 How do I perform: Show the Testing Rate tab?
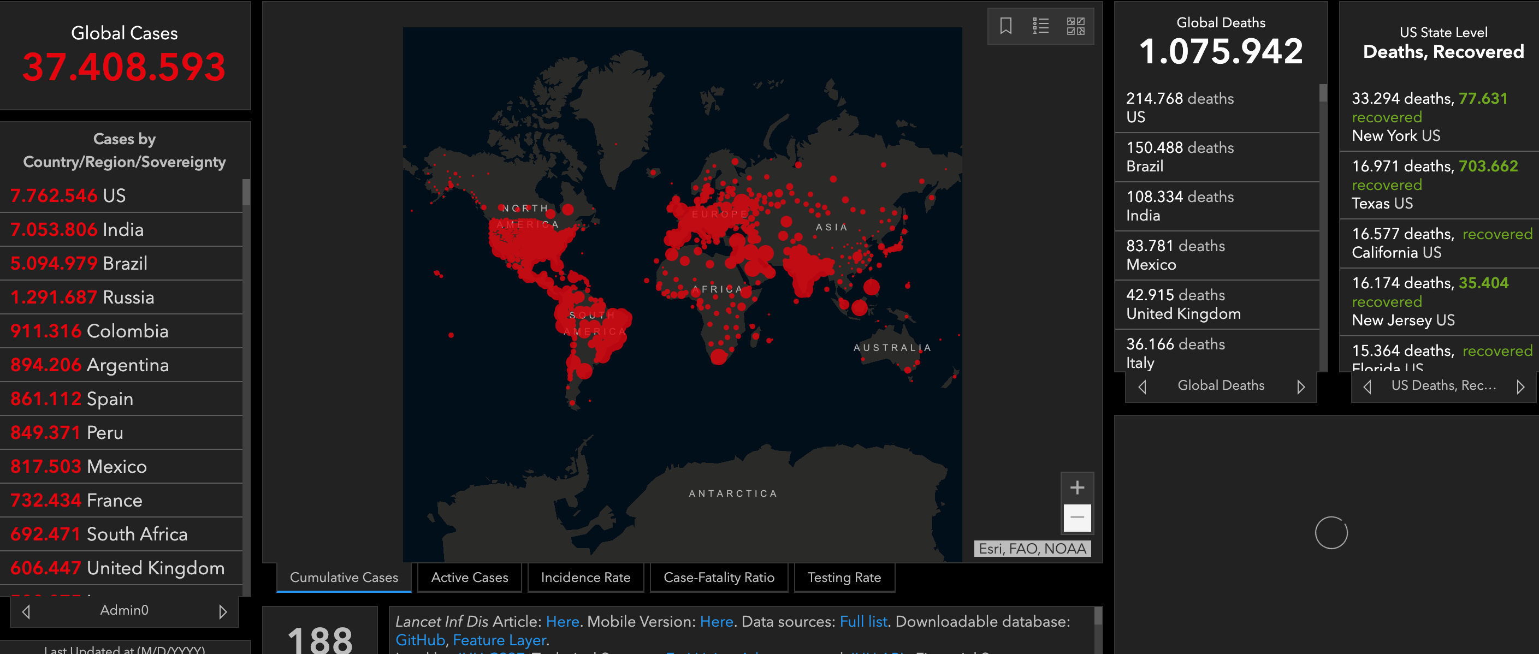click(x=844, y=577)
